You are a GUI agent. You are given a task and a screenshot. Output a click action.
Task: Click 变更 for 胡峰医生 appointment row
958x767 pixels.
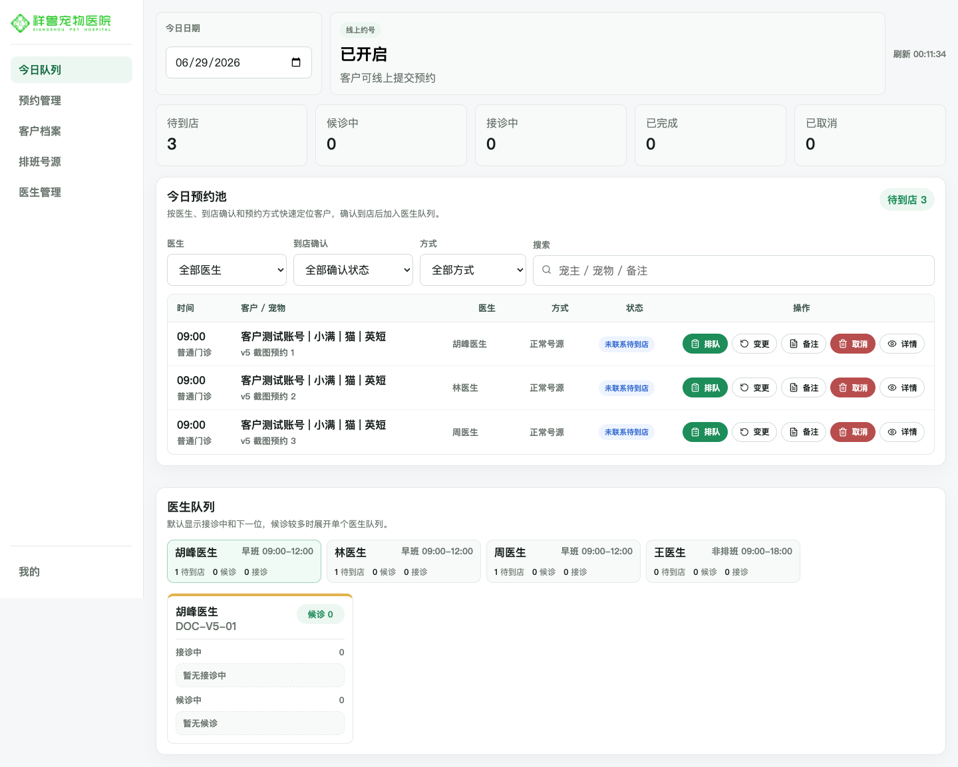[x=754, y=344]
